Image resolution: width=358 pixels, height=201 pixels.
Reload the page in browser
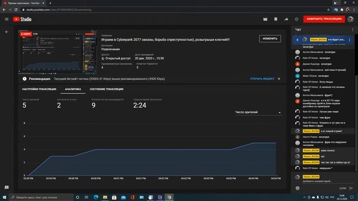(16, 10)
